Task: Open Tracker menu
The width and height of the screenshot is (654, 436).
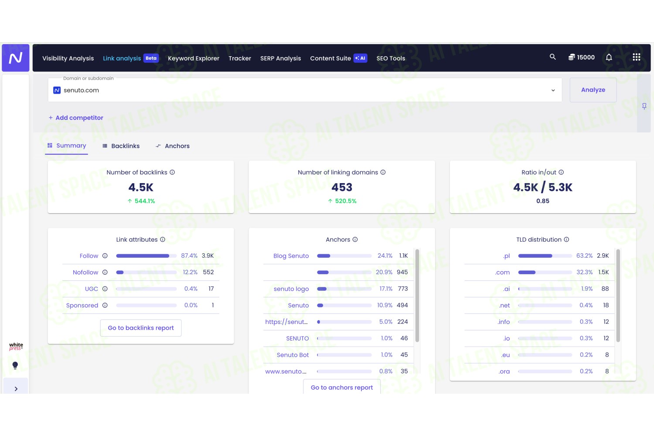Action: tap(240, 58)
